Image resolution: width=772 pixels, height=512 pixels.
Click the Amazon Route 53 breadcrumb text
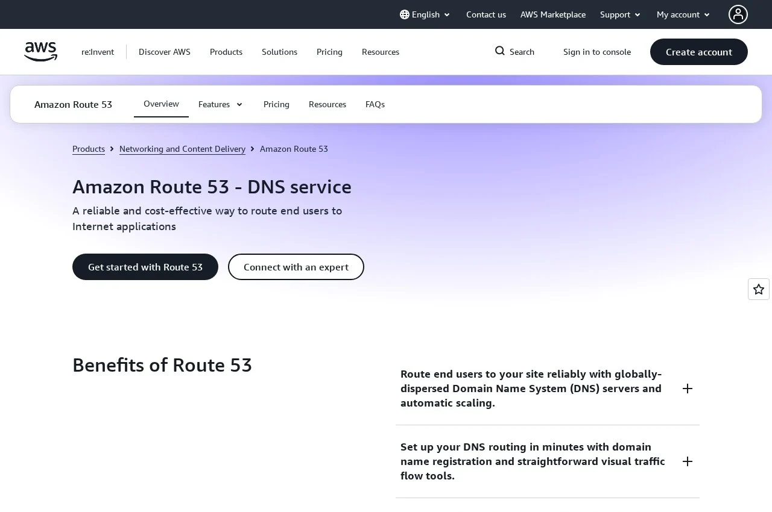click(294, 149)
